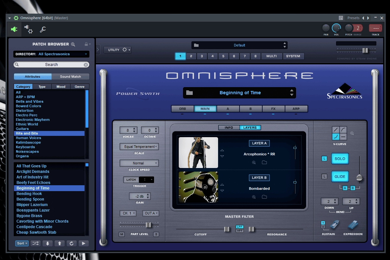Click the Default multi folder icon
The height and width of the screenshot is (260, 390).
coord(196,45)
